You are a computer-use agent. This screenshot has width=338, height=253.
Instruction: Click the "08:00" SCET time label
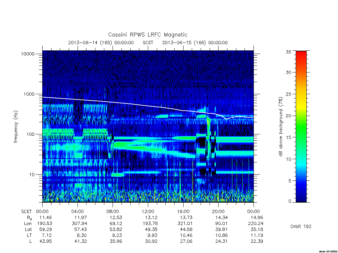coord(113,212)
